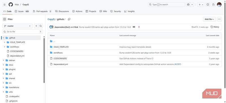
Task: Switch to the Wiki tab
Action: coord(103,11)
